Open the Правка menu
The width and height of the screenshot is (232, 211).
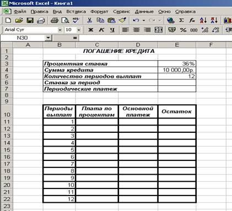[x=40, y=12]
